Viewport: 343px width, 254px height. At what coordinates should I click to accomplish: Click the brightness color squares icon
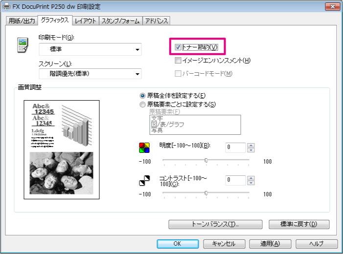click(143, 147)
